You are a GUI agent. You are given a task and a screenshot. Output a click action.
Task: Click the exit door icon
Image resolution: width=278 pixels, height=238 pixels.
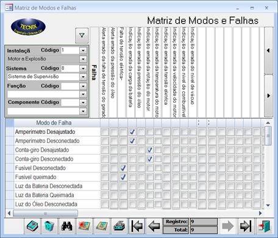tap(264, 226)
